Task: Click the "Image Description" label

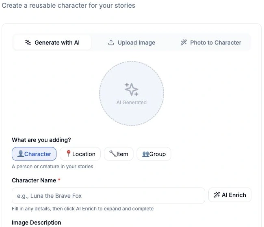Action: click(37, 223)
